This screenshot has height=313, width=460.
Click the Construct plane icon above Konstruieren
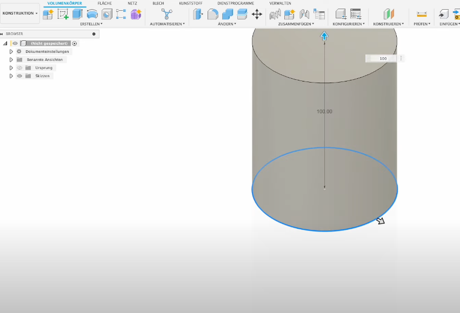[x=389, y=15]
